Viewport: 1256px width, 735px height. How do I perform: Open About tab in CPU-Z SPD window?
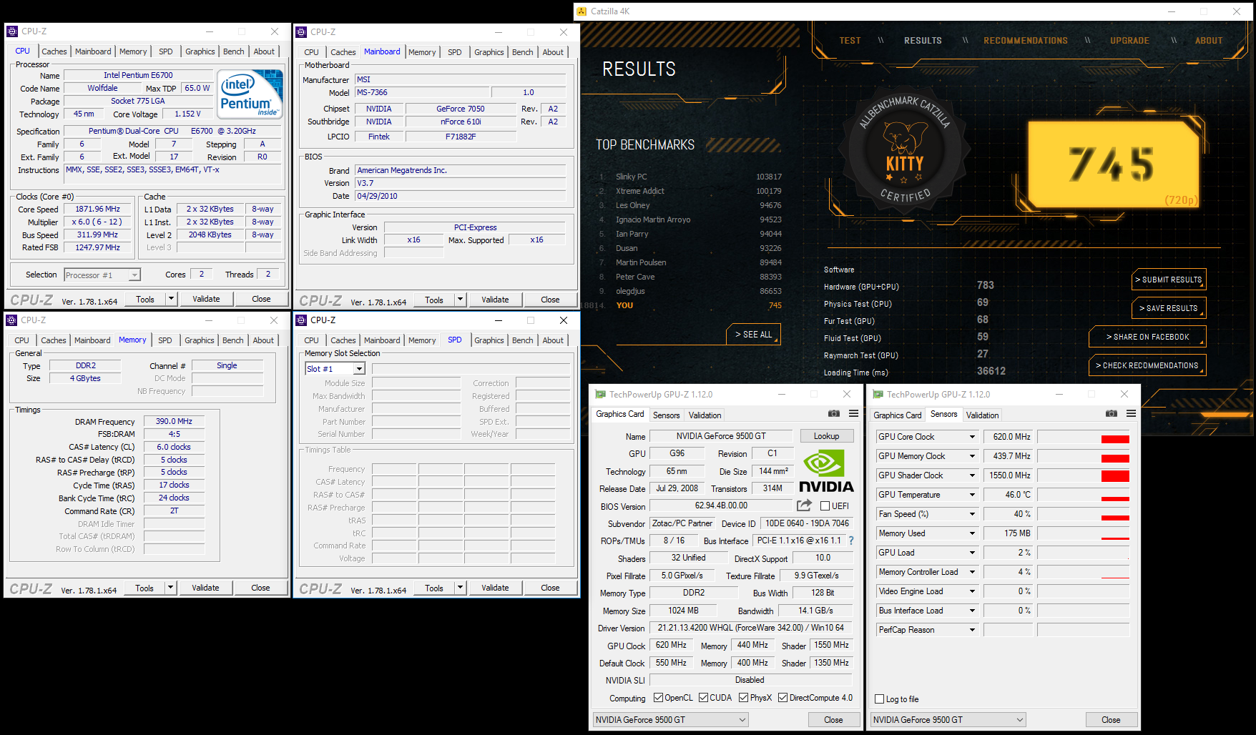pyautogui.click(x=553, y=340)
